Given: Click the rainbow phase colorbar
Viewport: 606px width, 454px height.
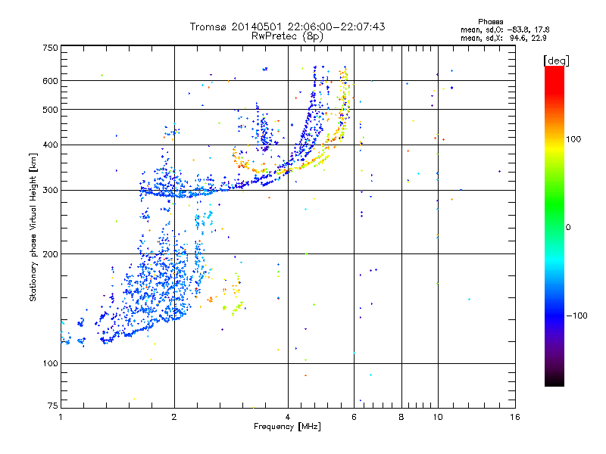Looking at the screenshot, I should point(554,225).
